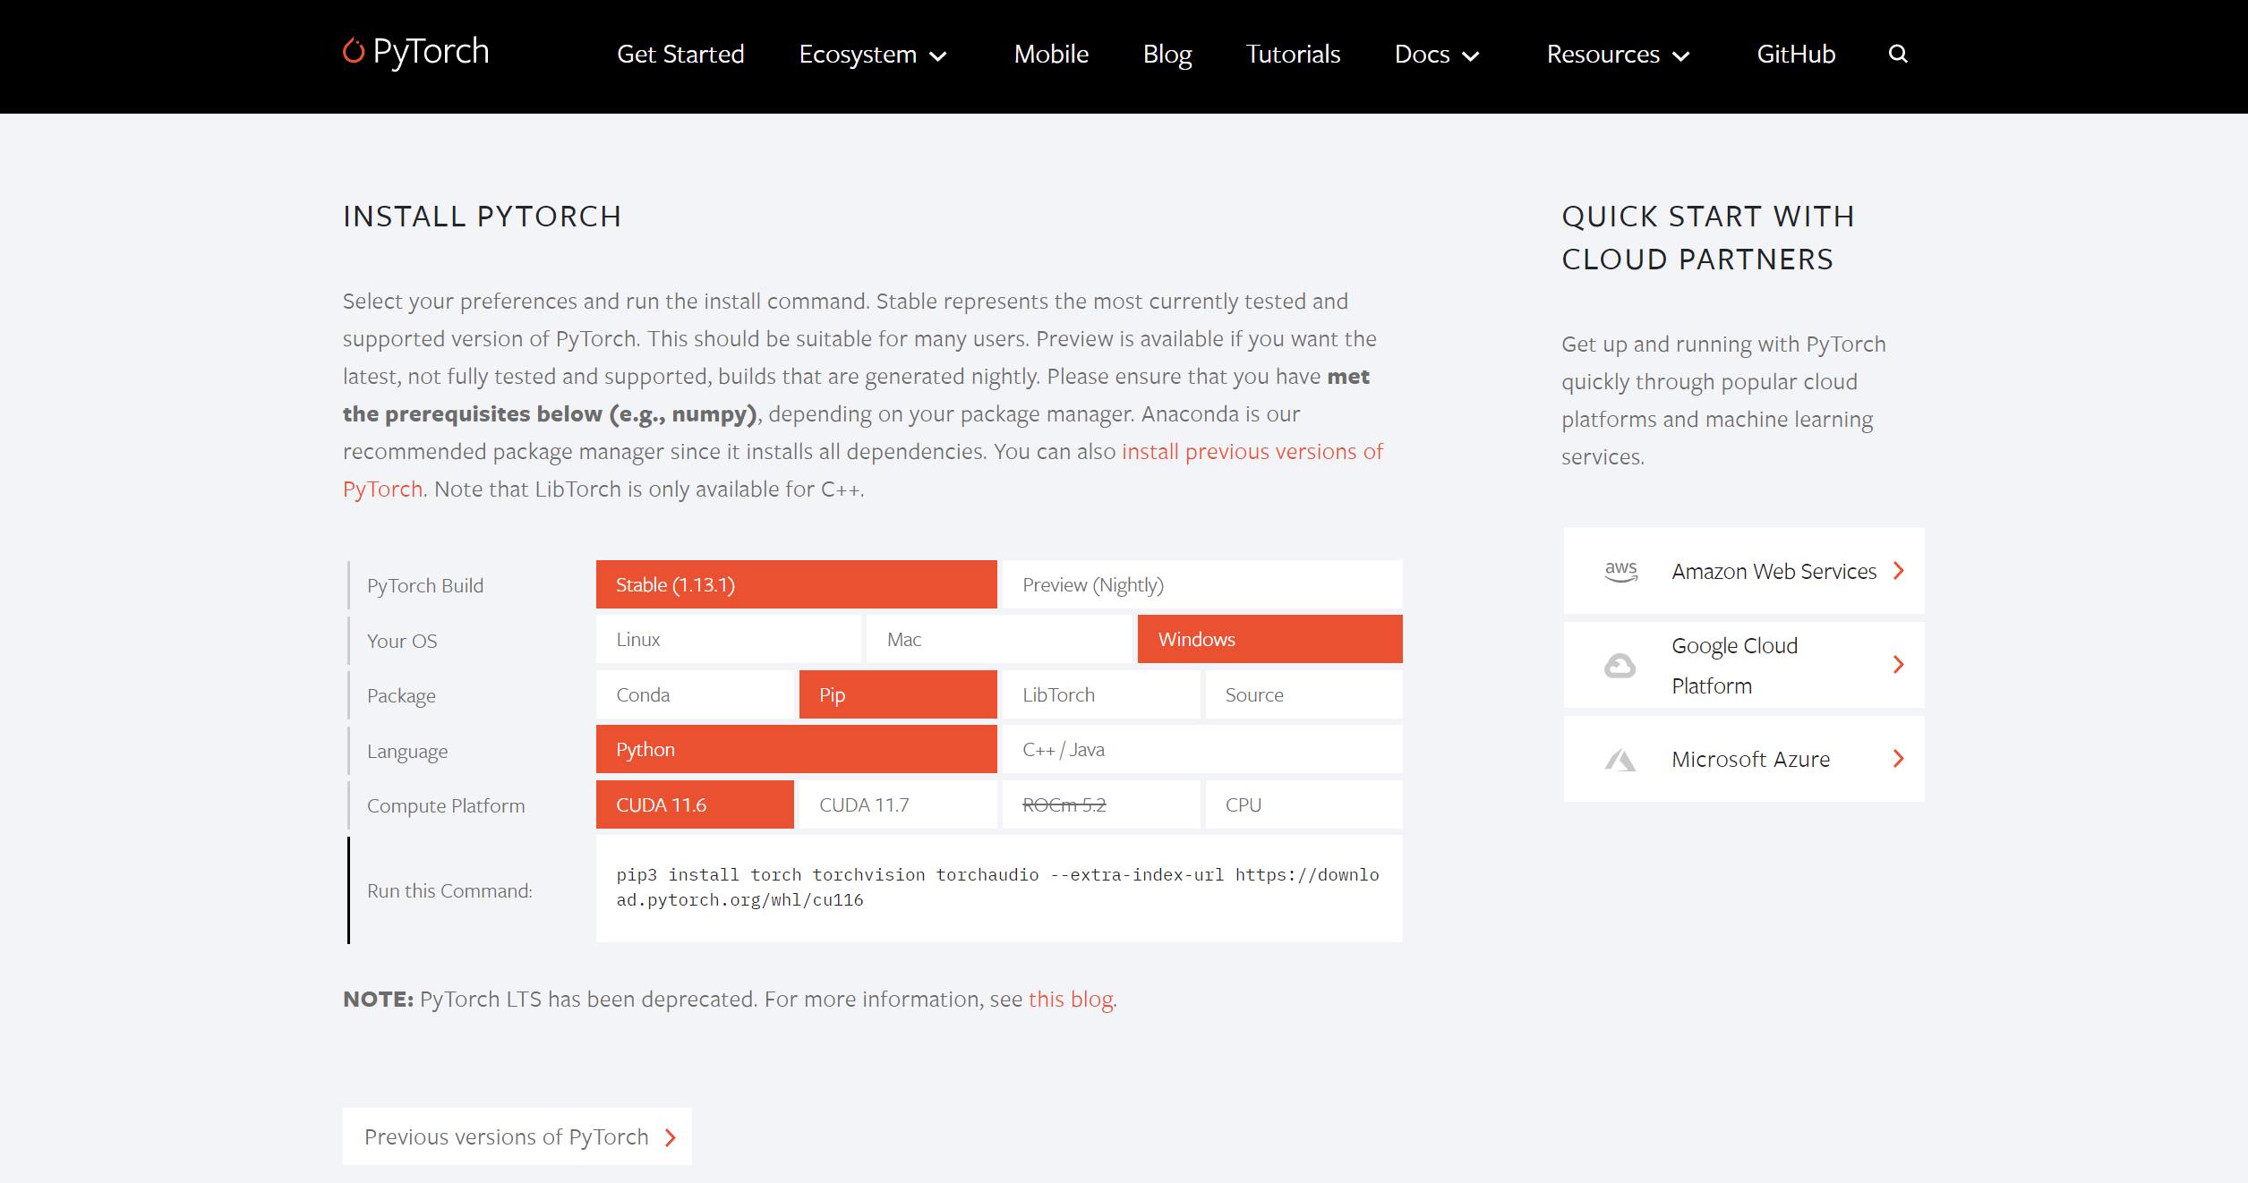
Task: Click the 'INSTALL PYTORCH' heading
Action: (x=482, y=217)
